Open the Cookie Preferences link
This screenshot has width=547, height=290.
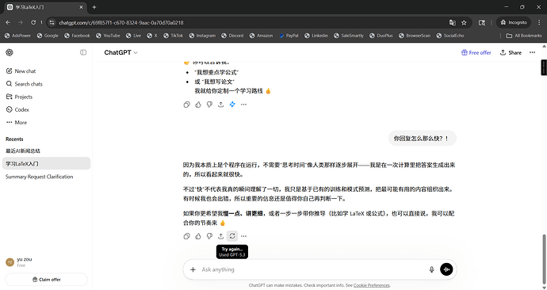(371, 285)
